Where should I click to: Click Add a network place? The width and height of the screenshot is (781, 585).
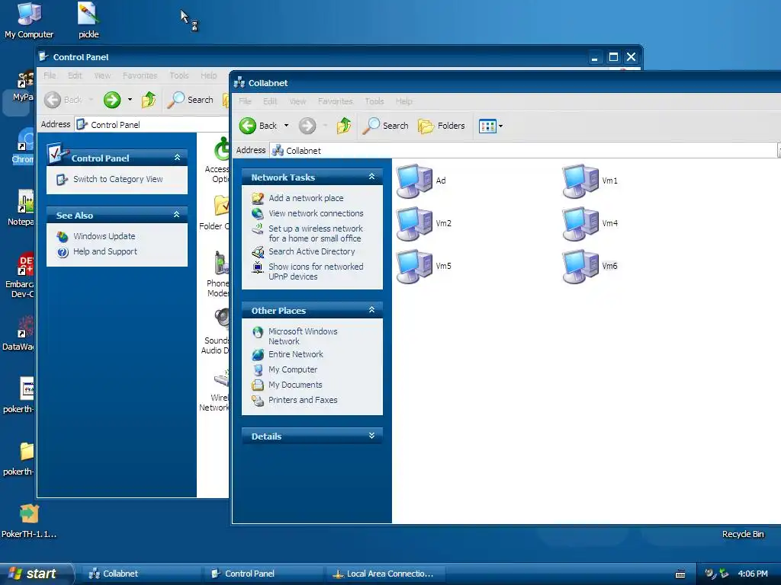306,198
